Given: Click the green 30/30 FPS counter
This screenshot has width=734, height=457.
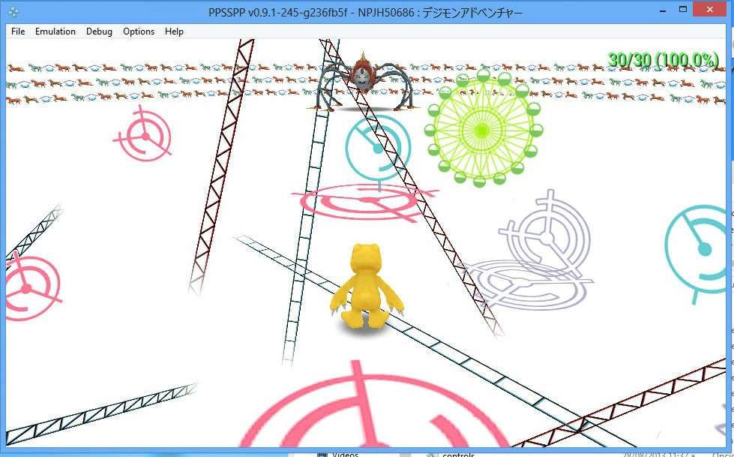Looking at the screenshot, I should (663, 59).
